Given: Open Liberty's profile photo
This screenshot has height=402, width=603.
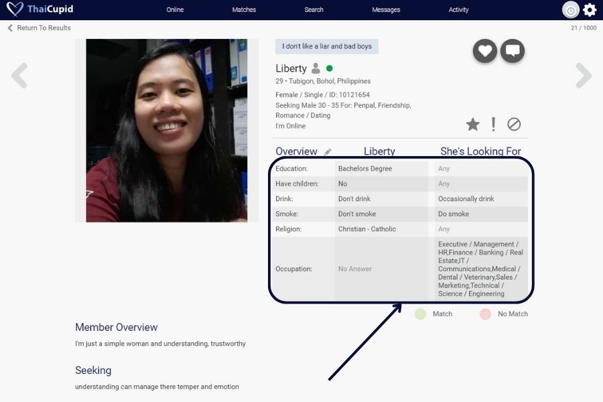Looking at the screenshot, I should 167,131.
